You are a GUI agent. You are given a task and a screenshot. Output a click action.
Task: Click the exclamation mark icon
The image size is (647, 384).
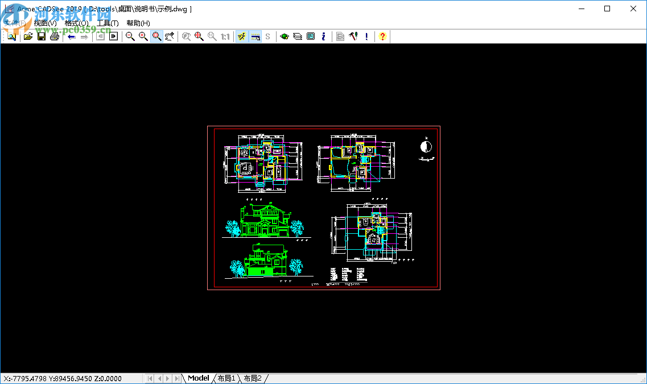coord(366,37)
